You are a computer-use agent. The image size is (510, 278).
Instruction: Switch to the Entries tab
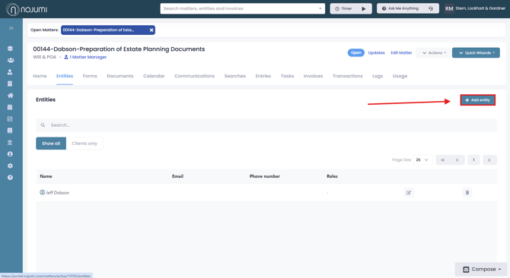[263, 76]
